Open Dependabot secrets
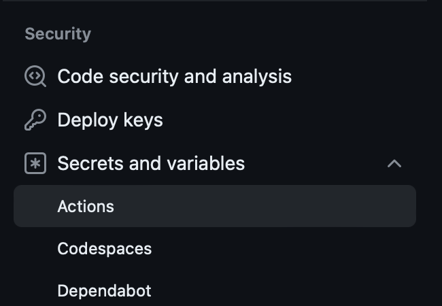Viewport: 442px width, 306px height. pos(104,291)
